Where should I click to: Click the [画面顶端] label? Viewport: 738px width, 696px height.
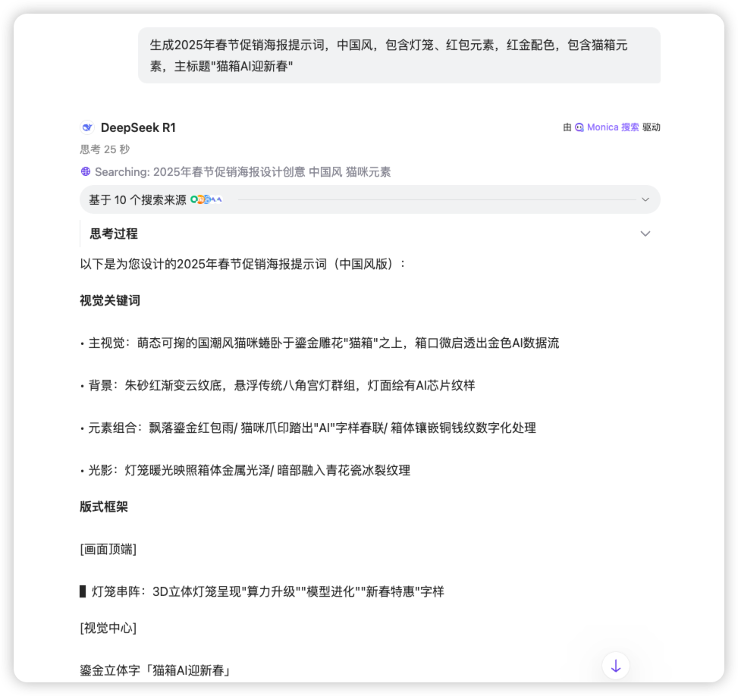click(x=108, y=549)
